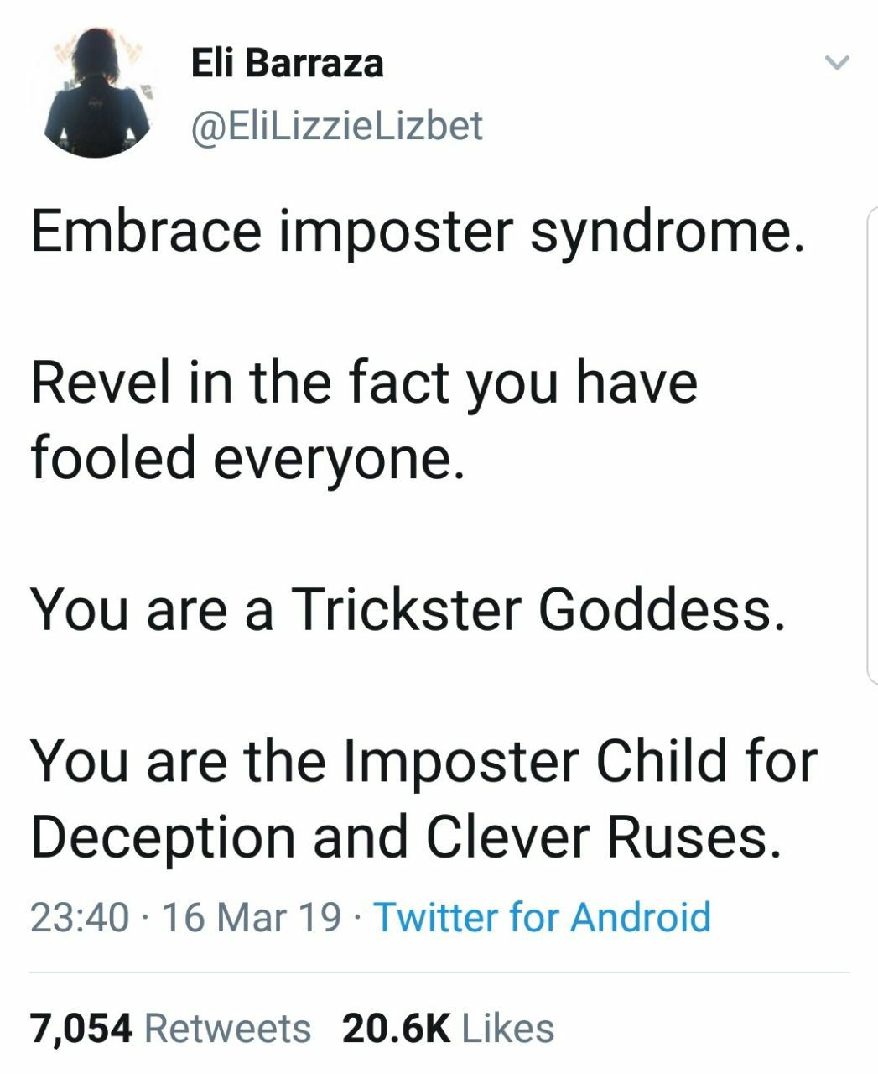This screenshot has height=1074, width=878.
Task: Click the 'Likes' label
Action: [x=508, y=1028]
